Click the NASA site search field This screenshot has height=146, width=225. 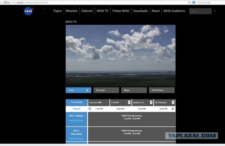click(200, 11)
